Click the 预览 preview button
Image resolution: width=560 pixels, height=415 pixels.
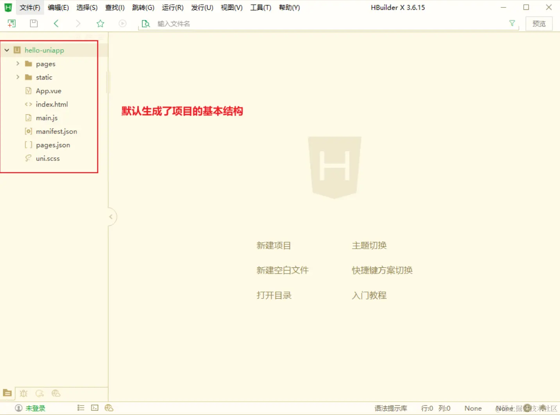(x=539, y=24)
